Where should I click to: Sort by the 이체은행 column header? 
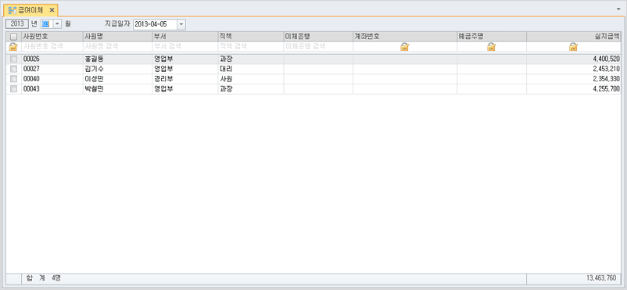318,37
